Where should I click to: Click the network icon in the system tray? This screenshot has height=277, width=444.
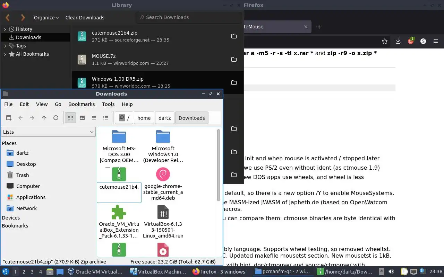pos(414,272)
